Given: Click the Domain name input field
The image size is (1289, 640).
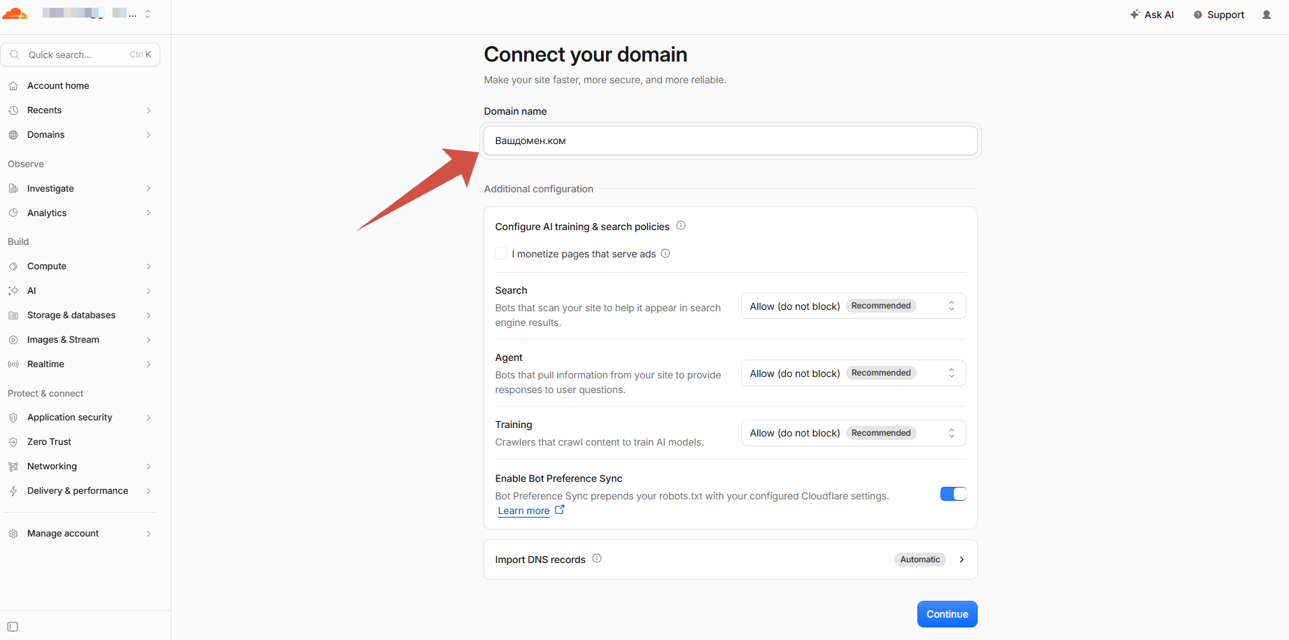Looking at the screenshot, I should [730, 141].
